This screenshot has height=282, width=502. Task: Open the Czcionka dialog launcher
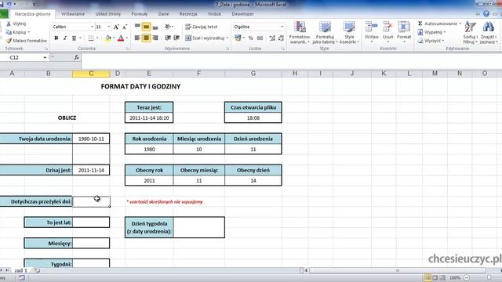pyautogui.click(x=127, y=49)
